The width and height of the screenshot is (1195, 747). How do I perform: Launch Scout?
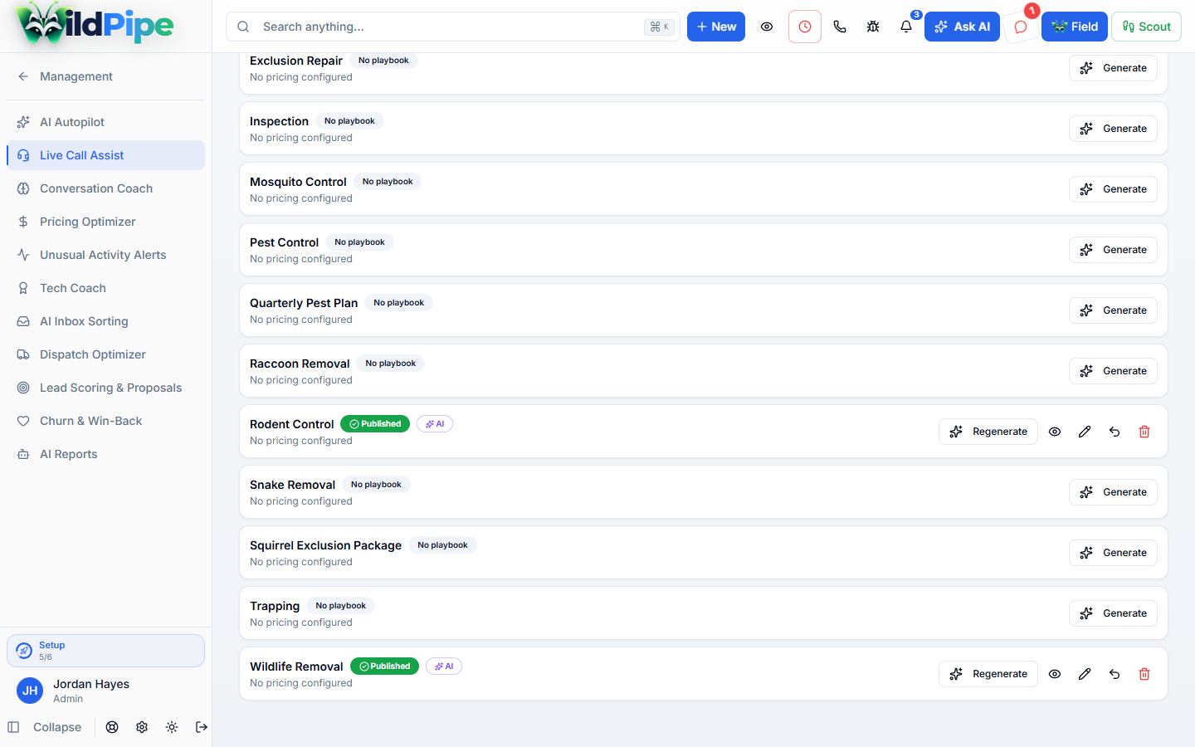pyautogui.click(x=1146, y=27)
